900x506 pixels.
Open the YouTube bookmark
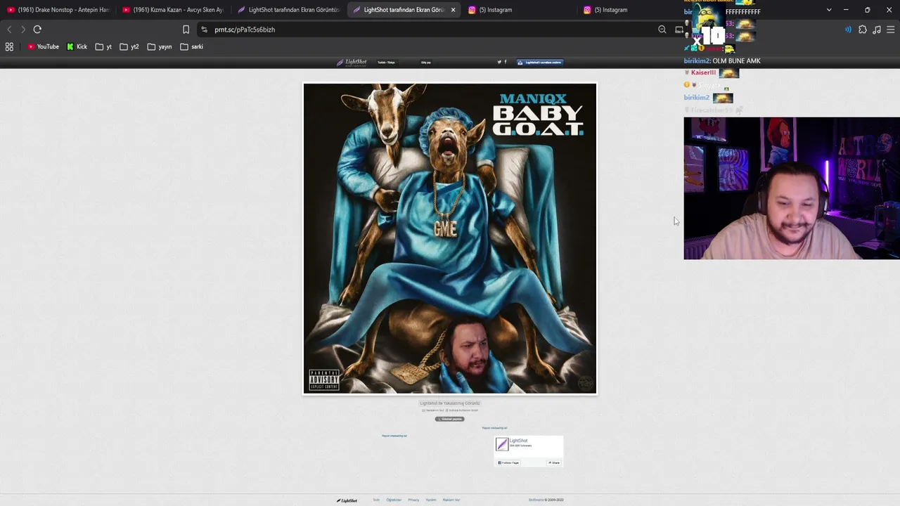(x=43, y=46)
